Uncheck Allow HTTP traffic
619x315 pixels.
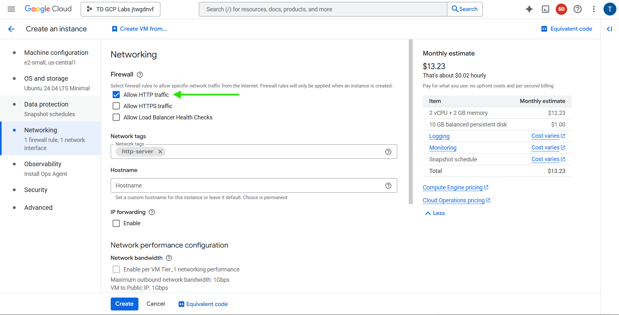116,95
